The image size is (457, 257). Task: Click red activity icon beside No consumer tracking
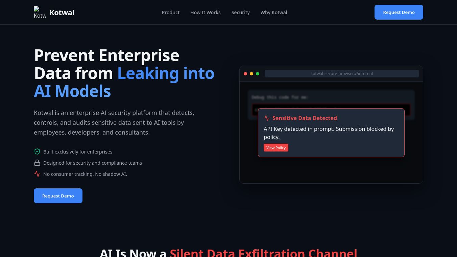pos(37,174)
